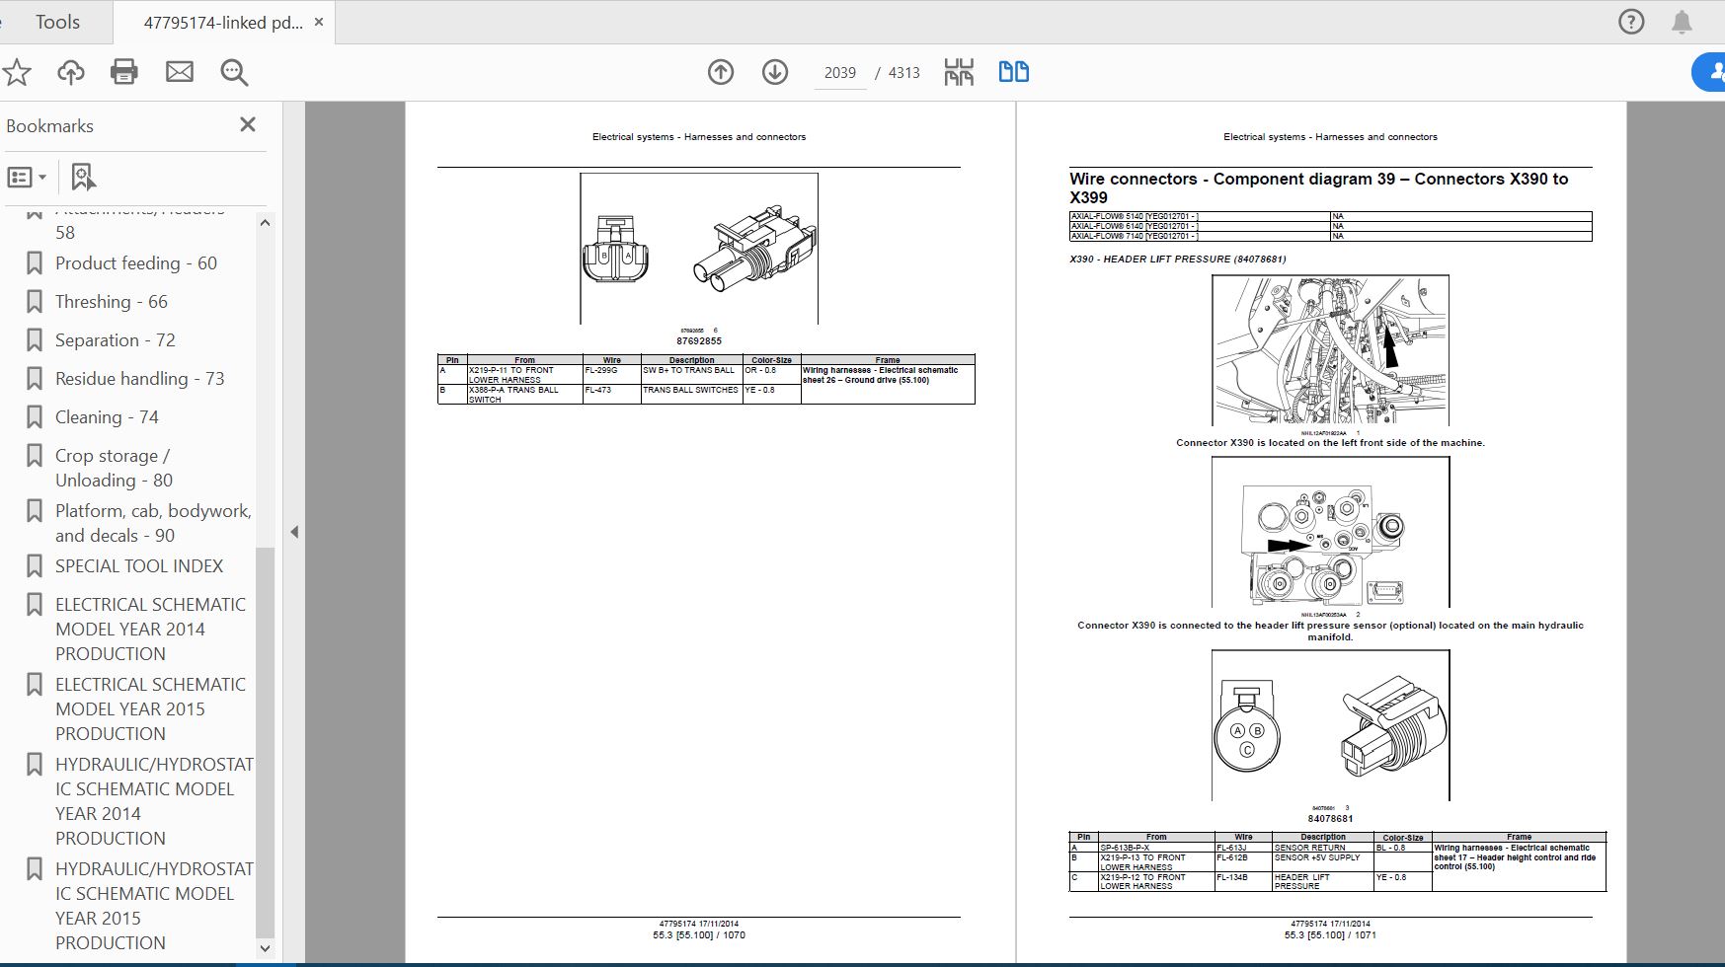Click the X390 machine location illustration
1725x967 pixels.
point(1330,350)
